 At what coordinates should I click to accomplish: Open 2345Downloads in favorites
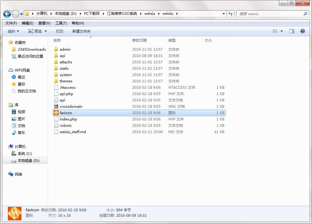[x=32, y=50]
